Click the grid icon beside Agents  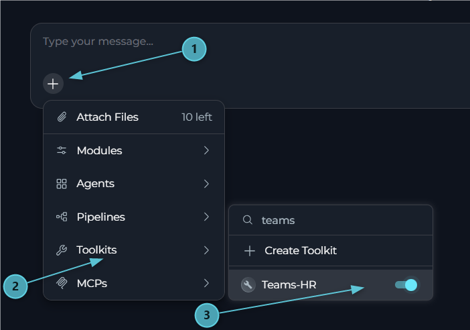62,184
